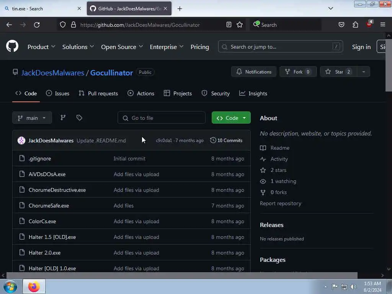Open Firefox tracking protection shield icon
This screenshot has height=294, width=392.
(63, 24)
